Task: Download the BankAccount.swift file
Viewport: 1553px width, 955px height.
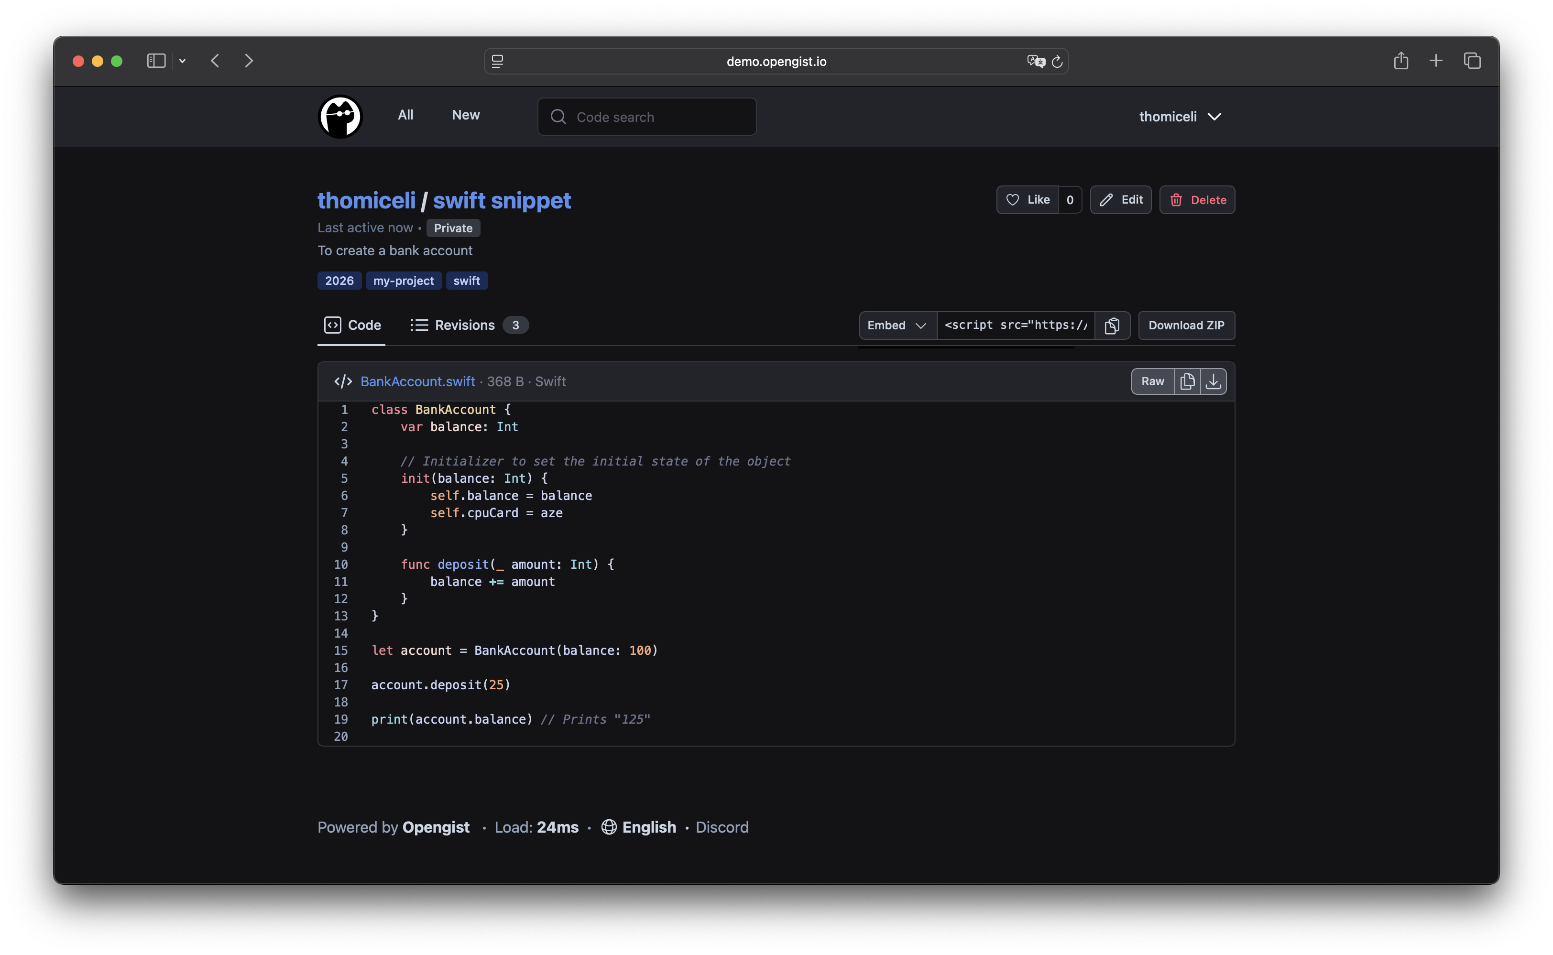Action: (1213, 381)
